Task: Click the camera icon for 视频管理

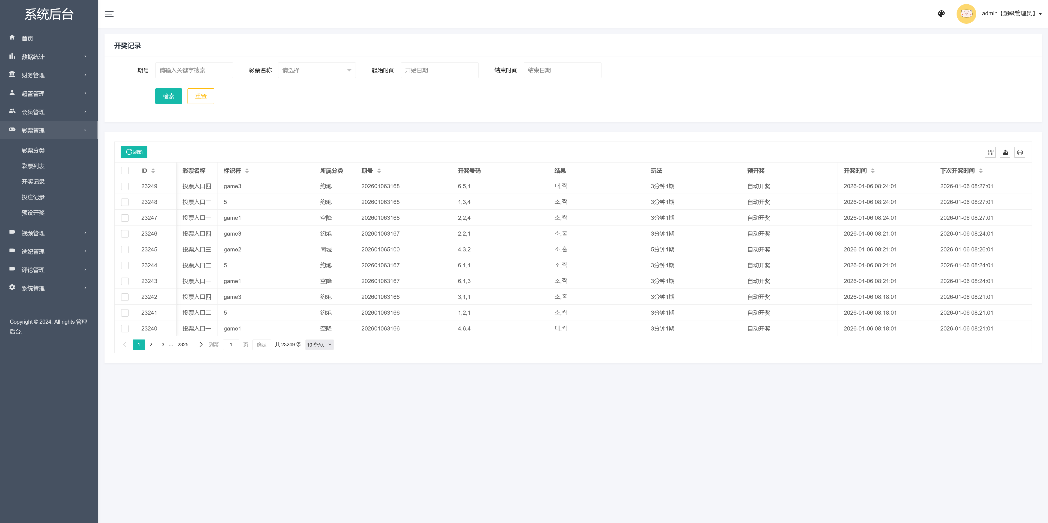Action: click(x=12, y=232)
